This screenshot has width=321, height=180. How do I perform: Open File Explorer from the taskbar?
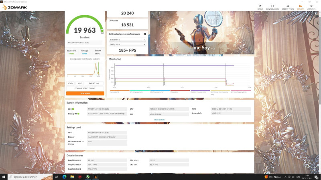72,177
